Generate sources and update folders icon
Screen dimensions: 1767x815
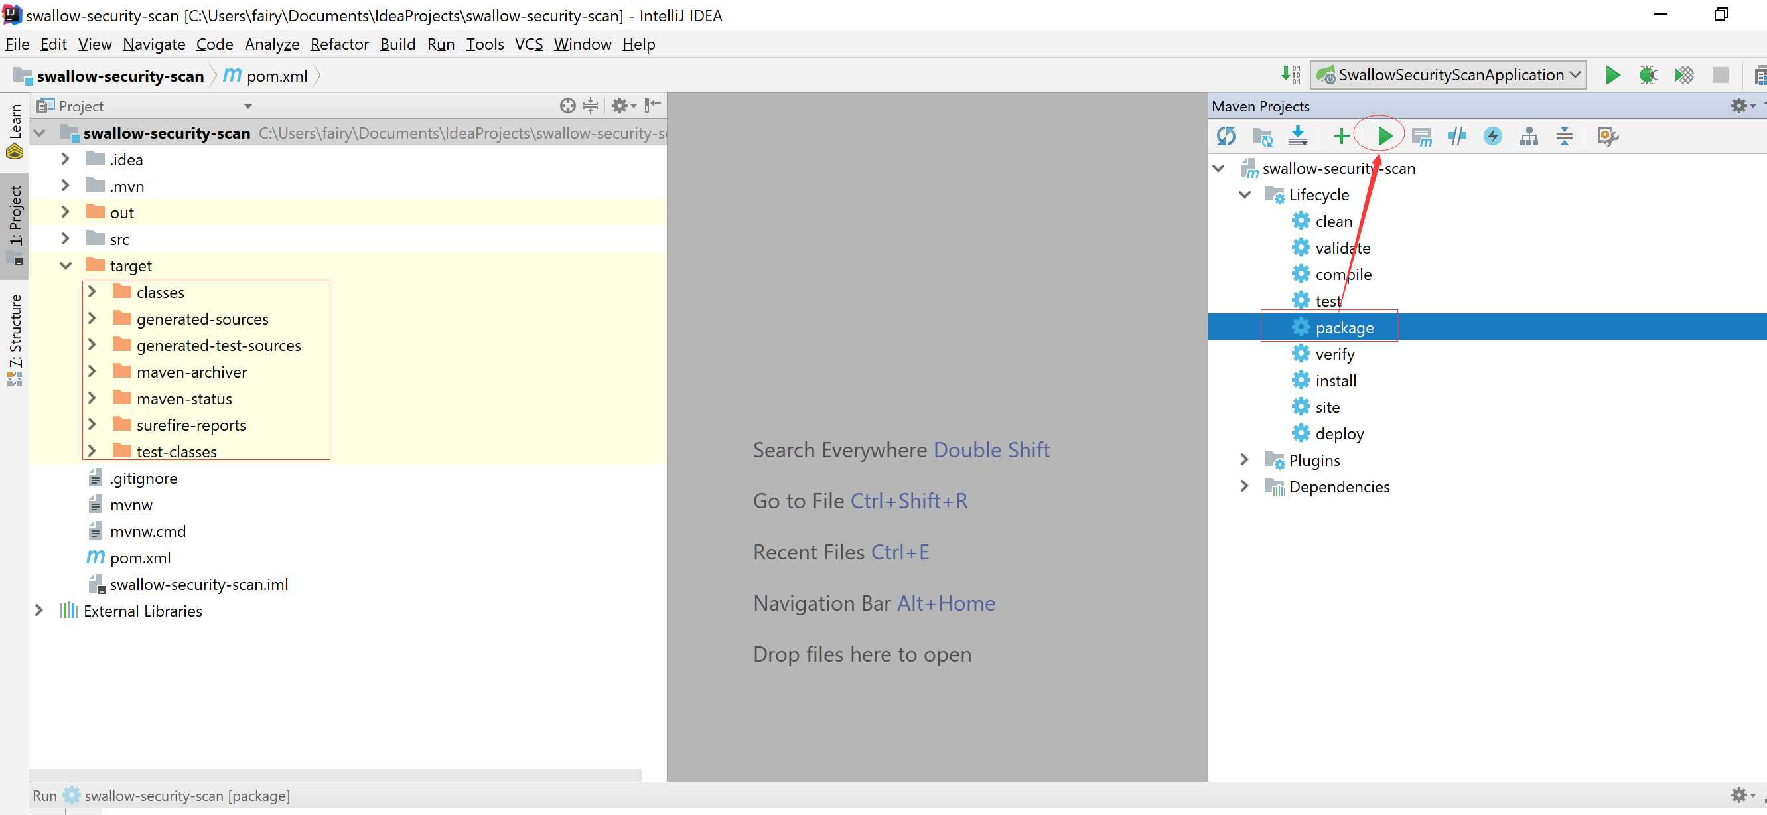1262,136
